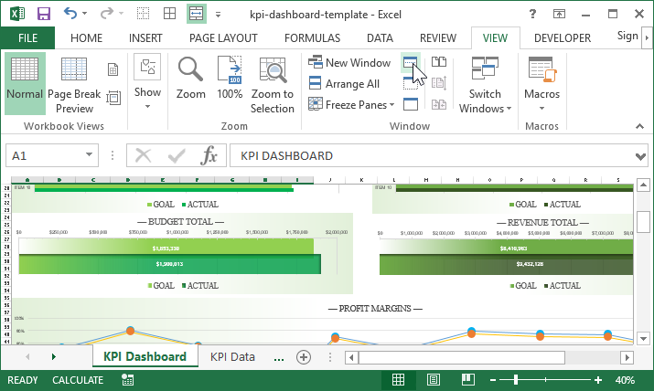Click the Split window icon
Screen dimensions: 654x391
(x=411, y=63)
